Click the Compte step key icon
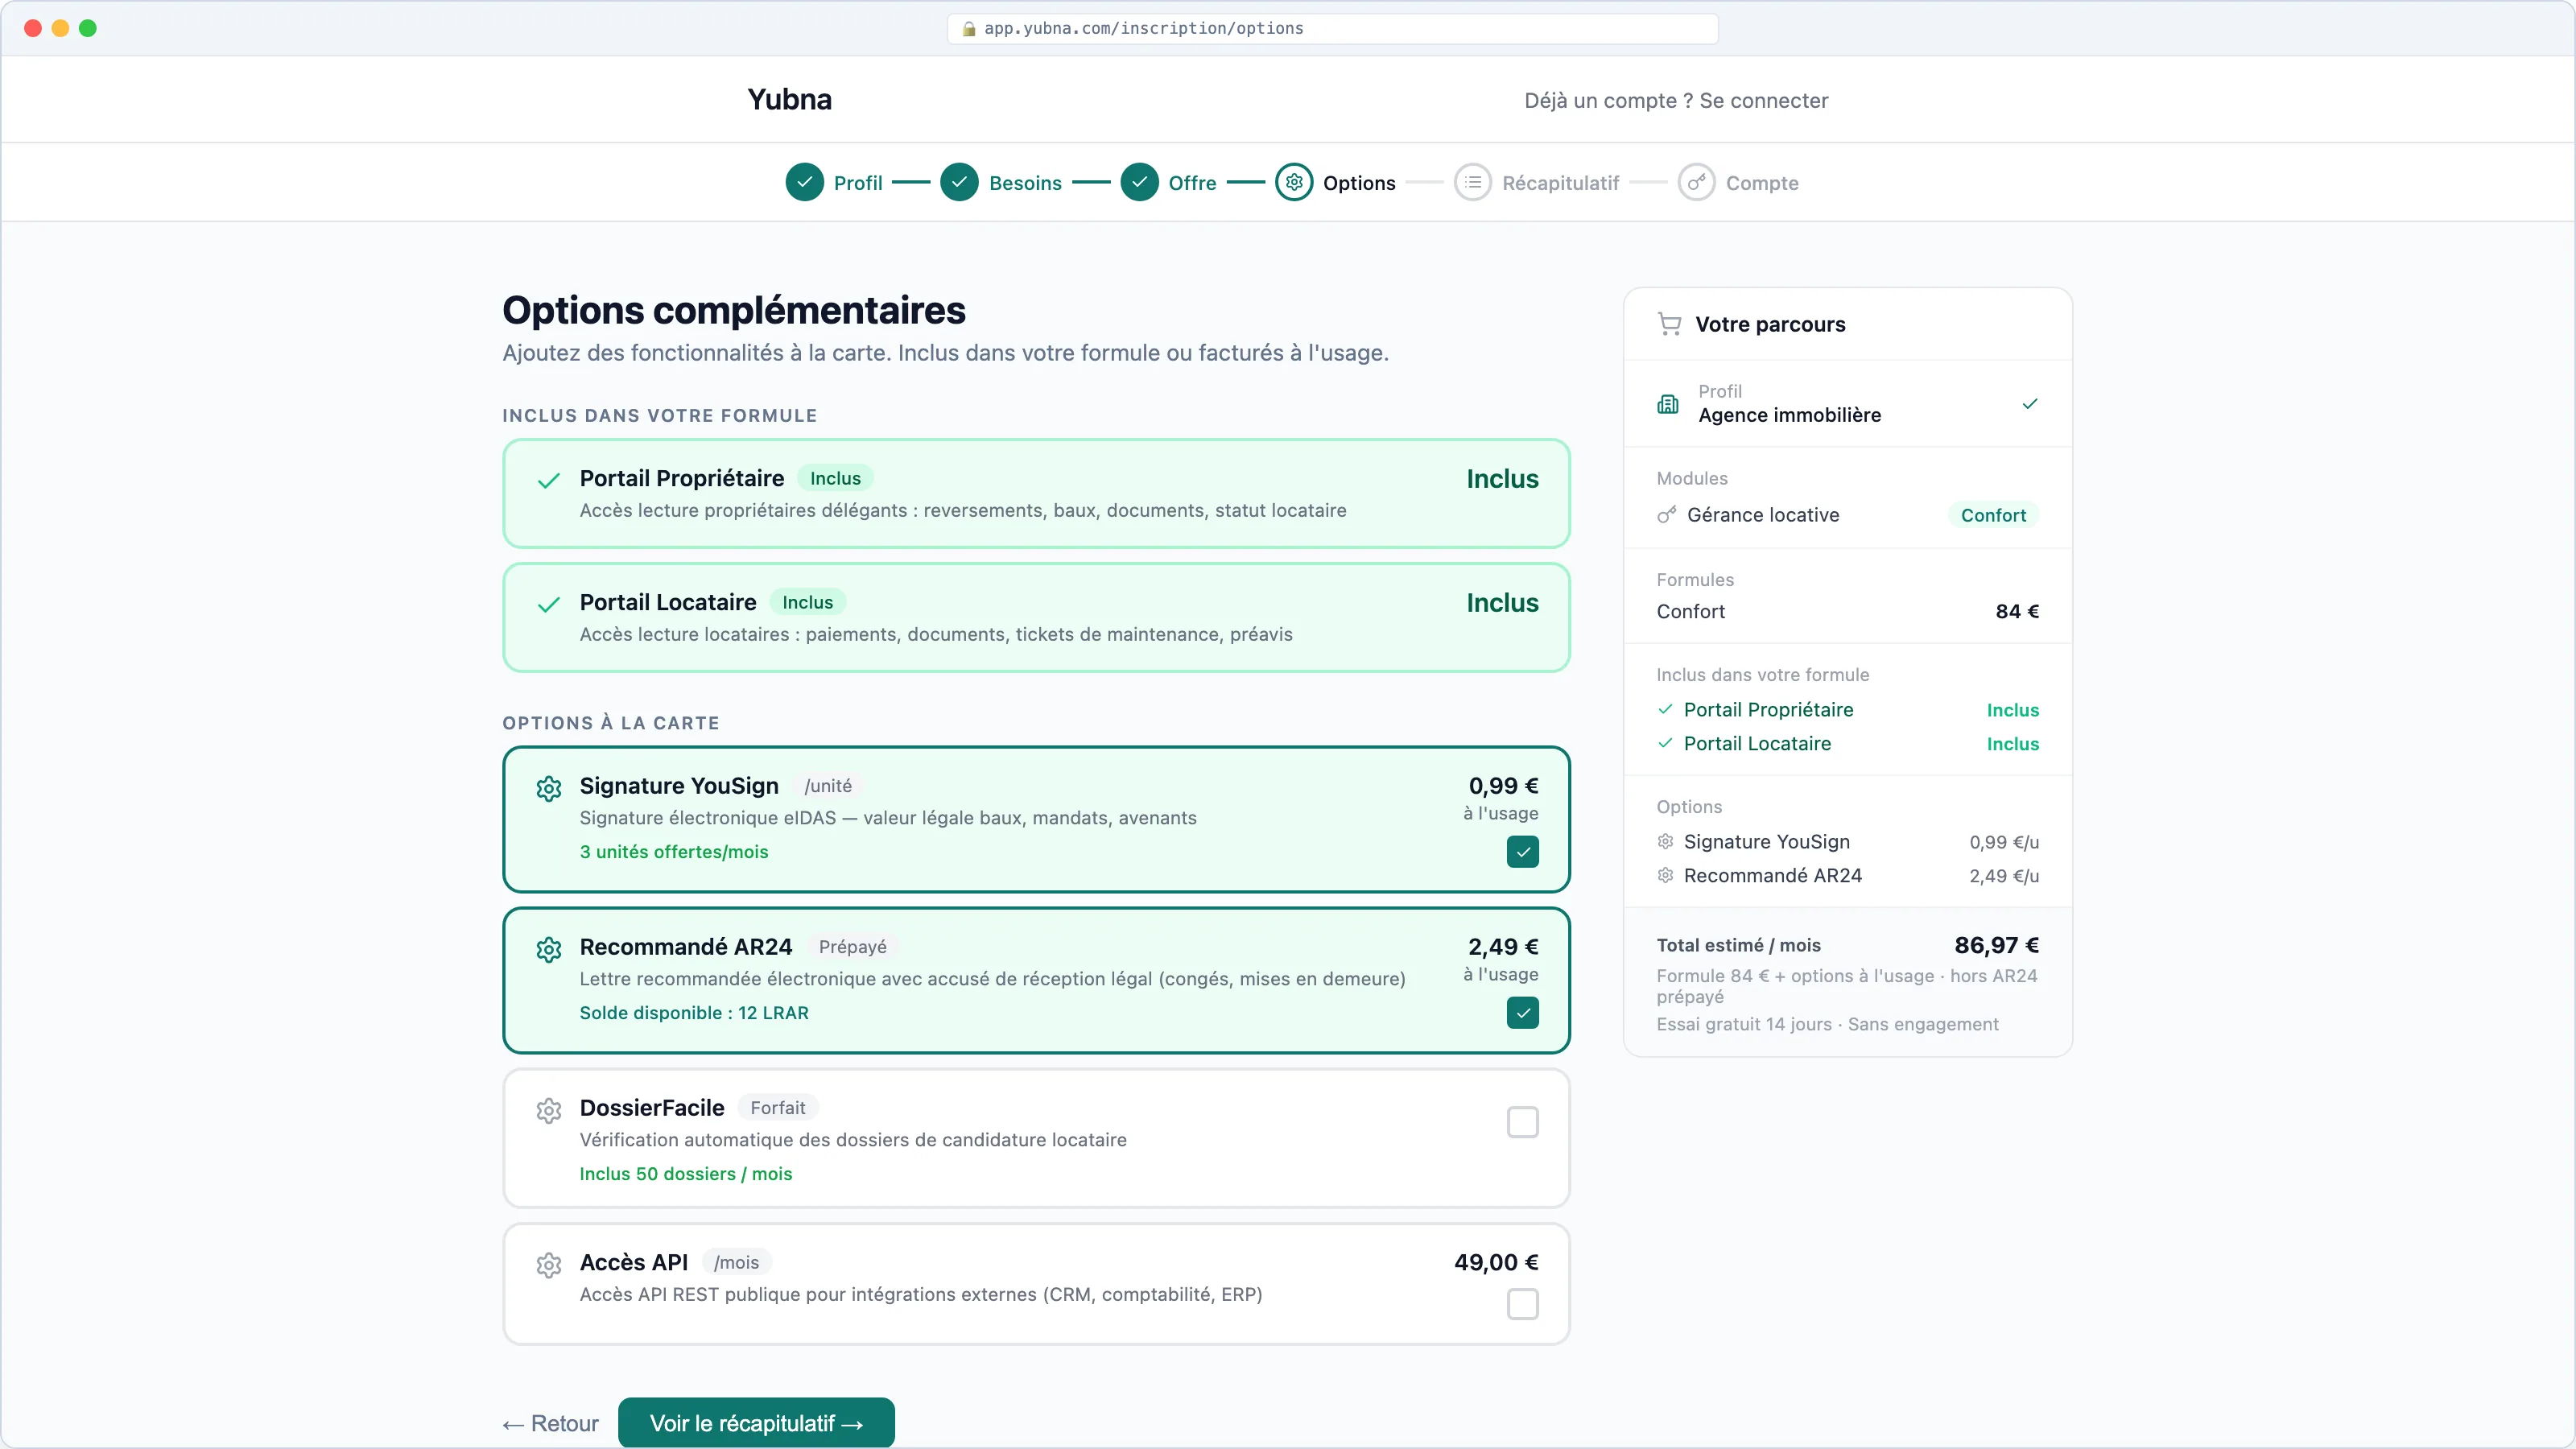 tap(1696, 183)
